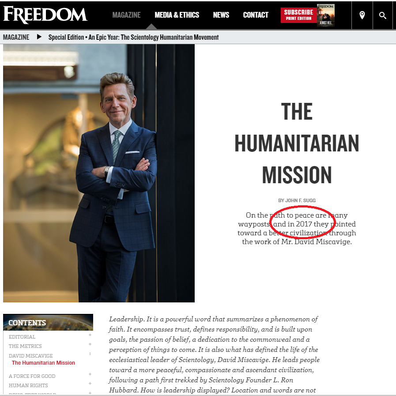Collapse the DAVID MISCAVIGE section toggle

tap(90, 354)
